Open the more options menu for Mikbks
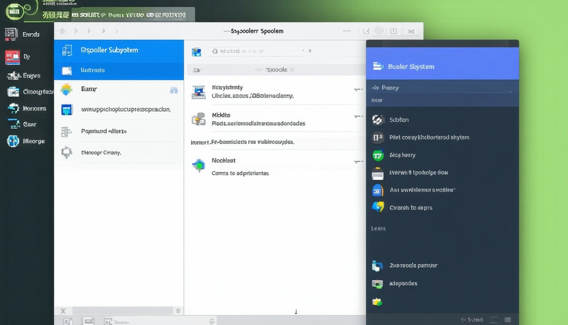 pyautogui.click(x=358, y=116)
